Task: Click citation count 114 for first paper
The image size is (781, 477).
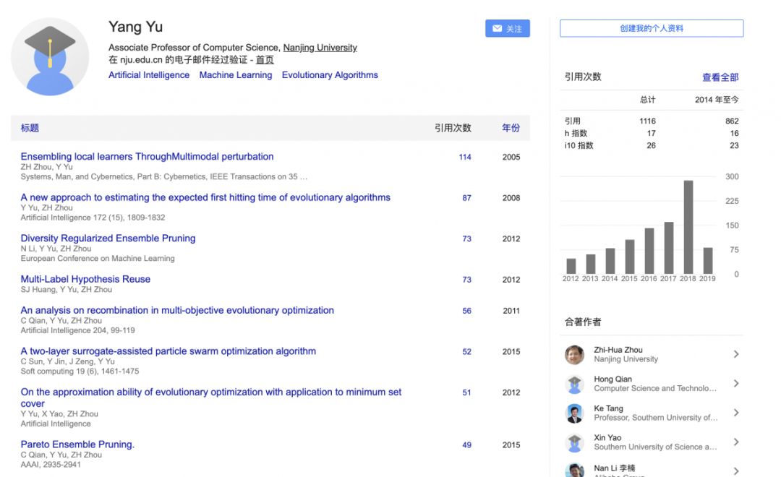Action: (465, 157)
